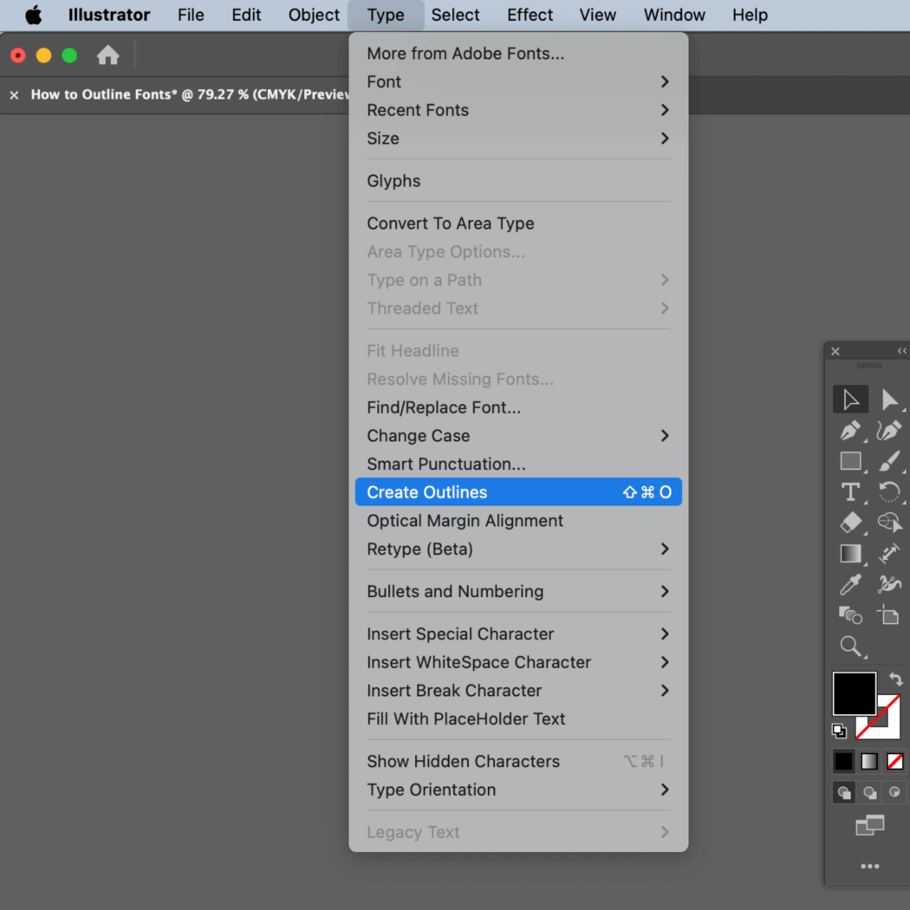Viewport: 910px width, 910px height.
Task: Open the Glyphs panel entry
Action: (518, 181)
